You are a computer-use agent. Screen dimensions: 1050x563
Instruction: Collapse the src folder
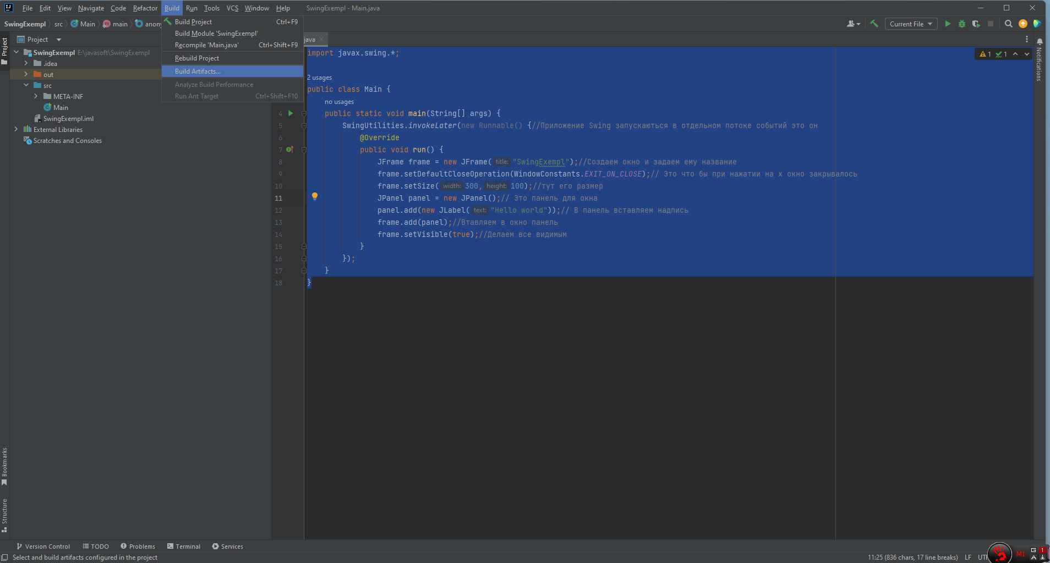pyautogui.click(x=26, y=85)
